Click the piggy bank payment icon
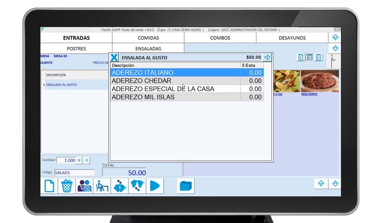The image size is (382, 223). pos(120,186)
